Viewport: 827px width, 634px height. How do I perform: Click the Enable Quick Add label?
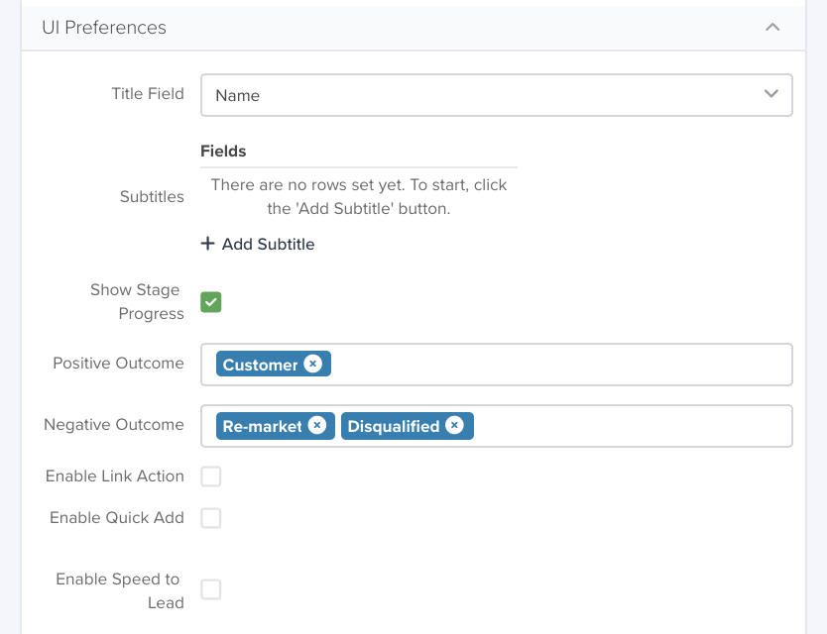point(117,517)
